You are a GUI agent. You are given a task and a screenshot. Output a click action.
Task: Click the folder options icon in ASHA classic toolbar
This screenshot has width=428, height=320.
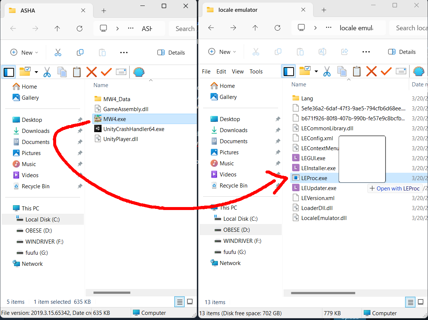[x=25, y=72]
